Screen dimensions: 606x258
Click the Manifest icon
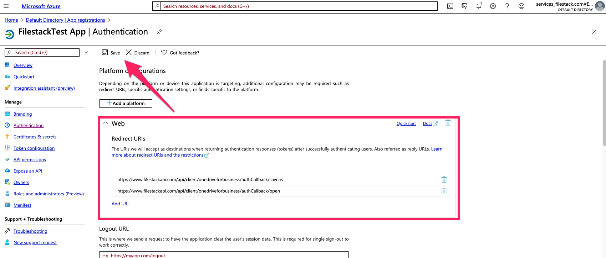[7, 205]
